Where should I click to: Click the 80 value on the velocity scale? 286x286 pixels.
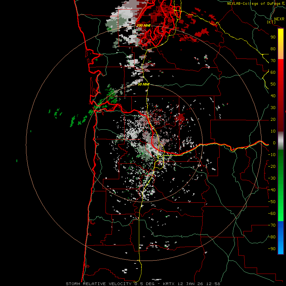[273, 49]
